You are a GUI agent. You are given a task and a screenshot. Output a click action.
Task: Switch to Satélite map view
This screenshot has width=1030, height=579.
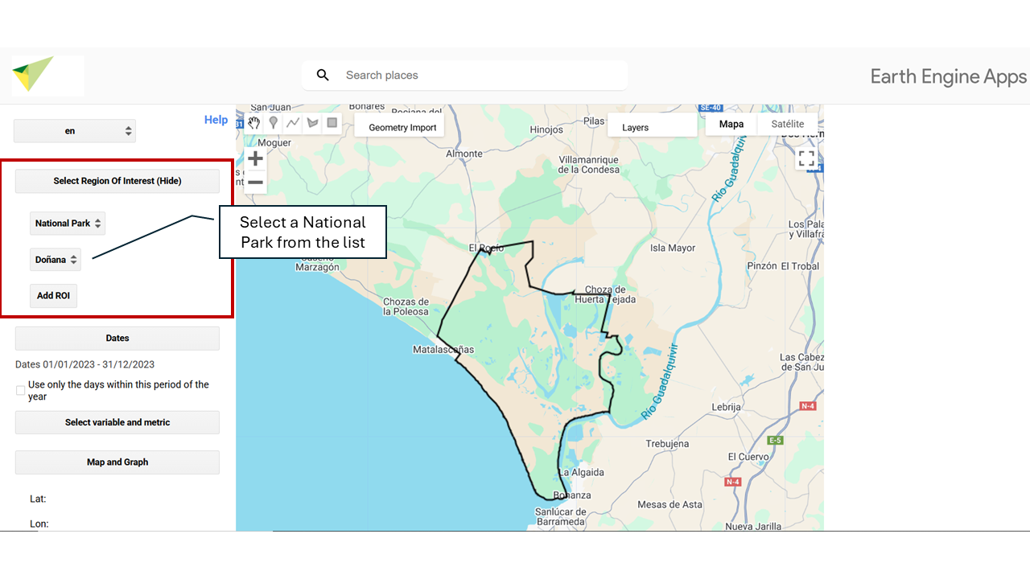pyautogui.click(x=787, y=125)
